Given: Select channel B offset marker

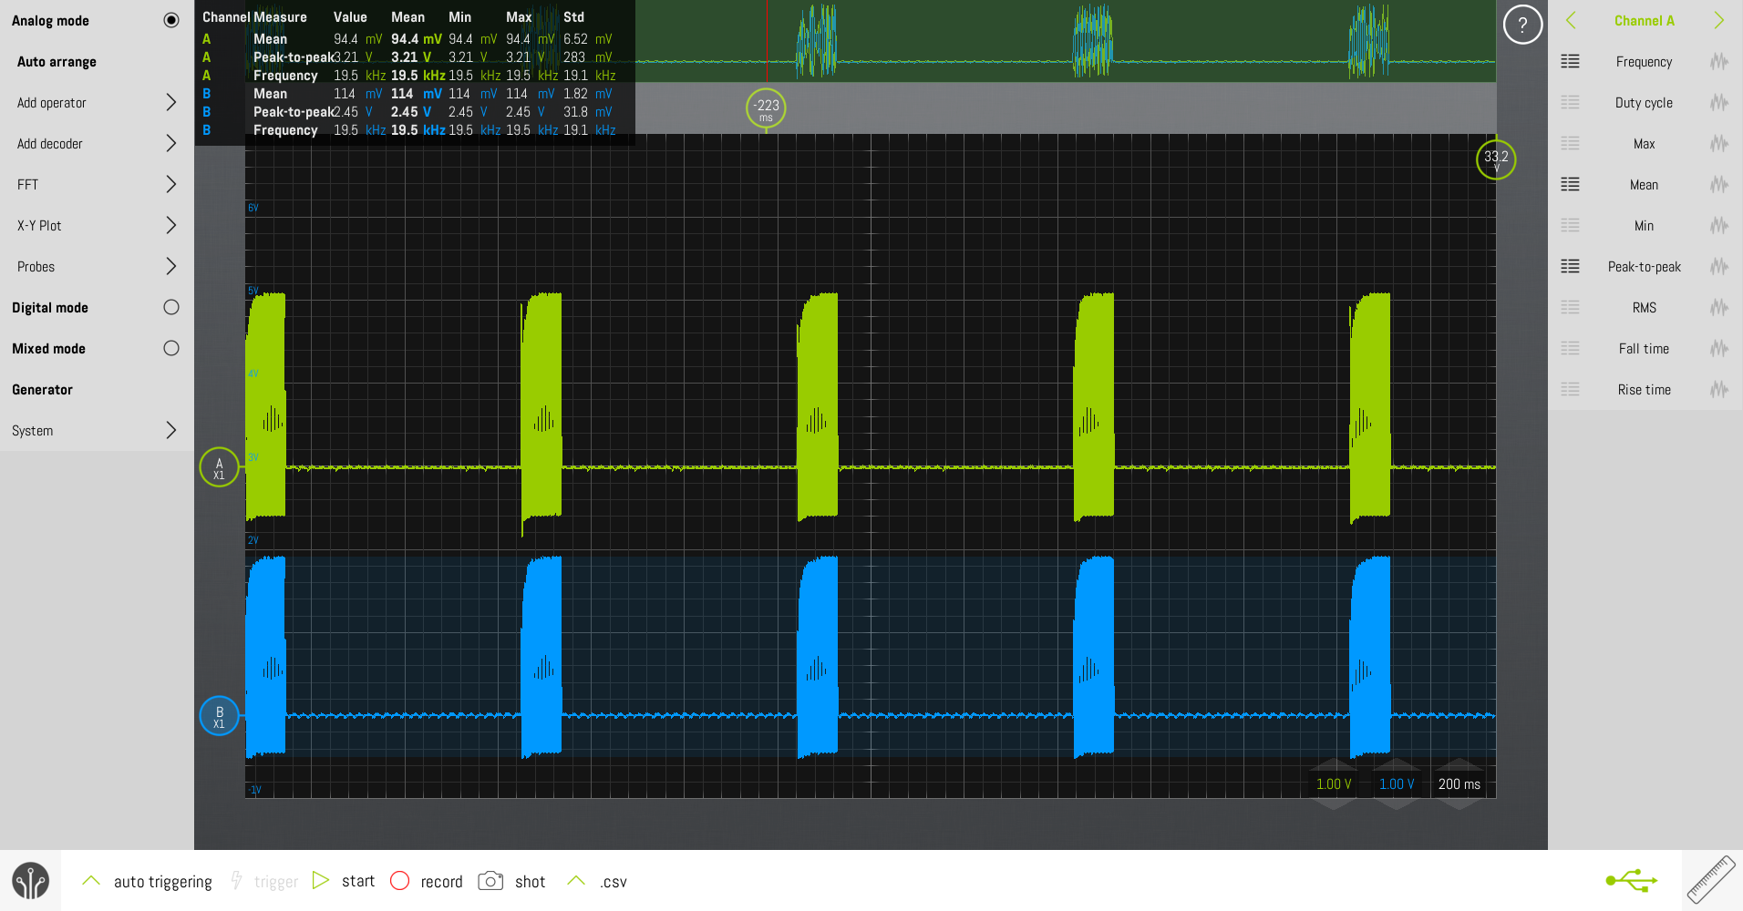Looking at the screenshot, I should pos(219,716).
